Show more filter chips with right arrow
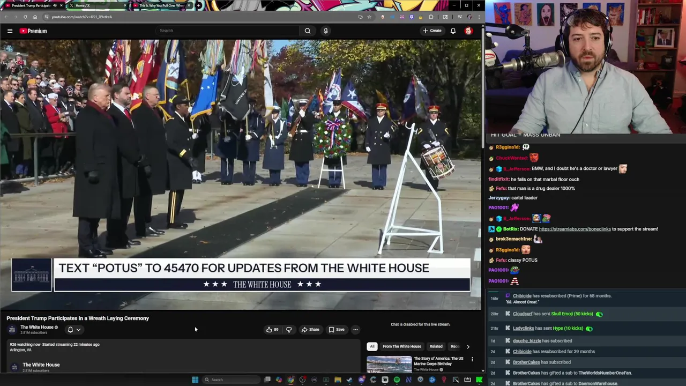 coord(468,346)
